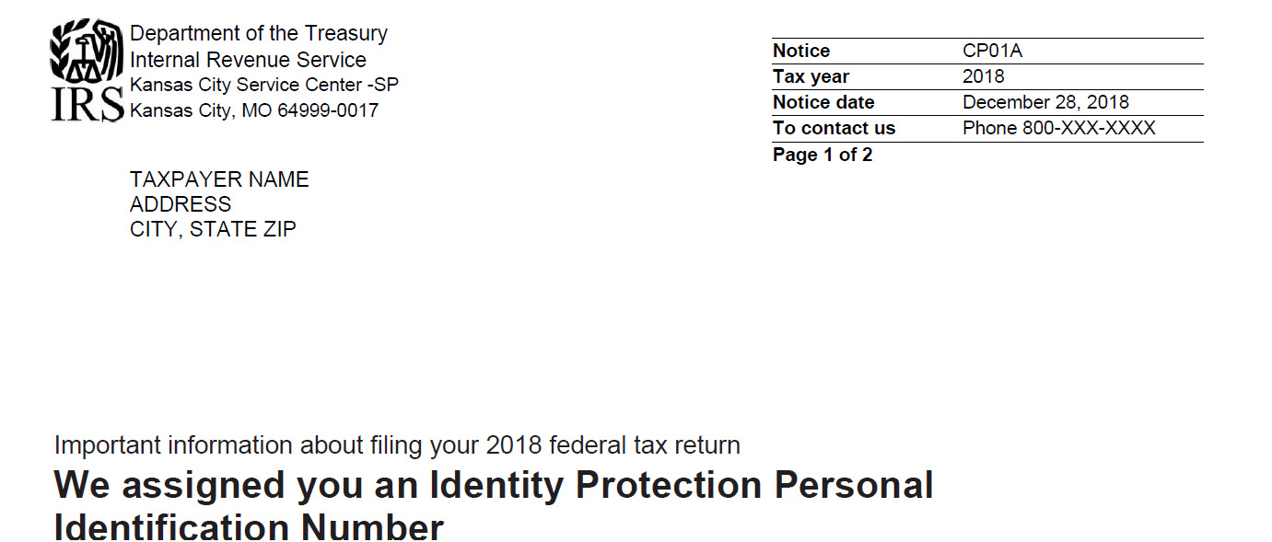Click the Identity Protection Personal Identification Number heading
1272x542 pixels.
[x=494, y=506]
